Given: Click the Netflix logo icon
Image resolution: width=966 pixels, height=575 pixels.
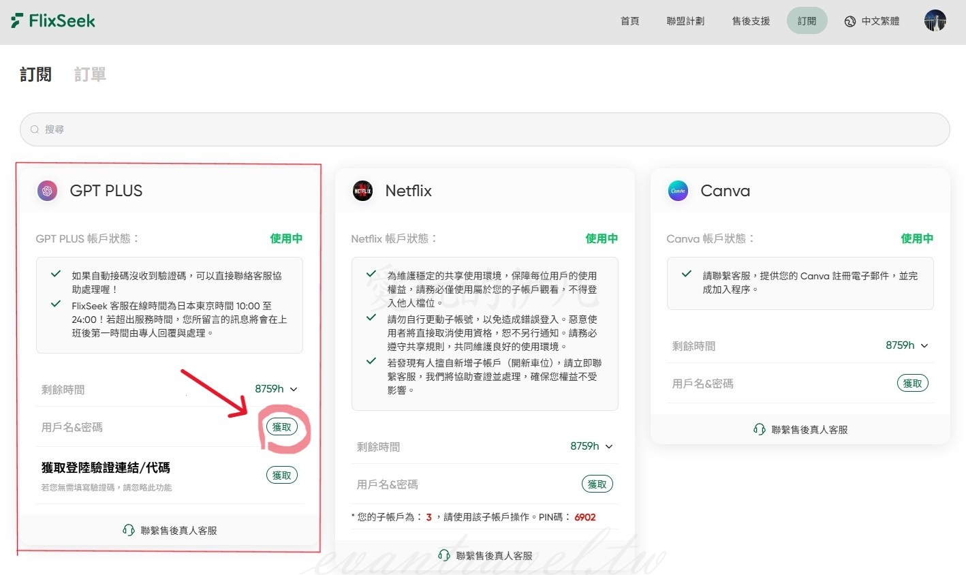Looking at the screenshot, I should tap(362, 191).
